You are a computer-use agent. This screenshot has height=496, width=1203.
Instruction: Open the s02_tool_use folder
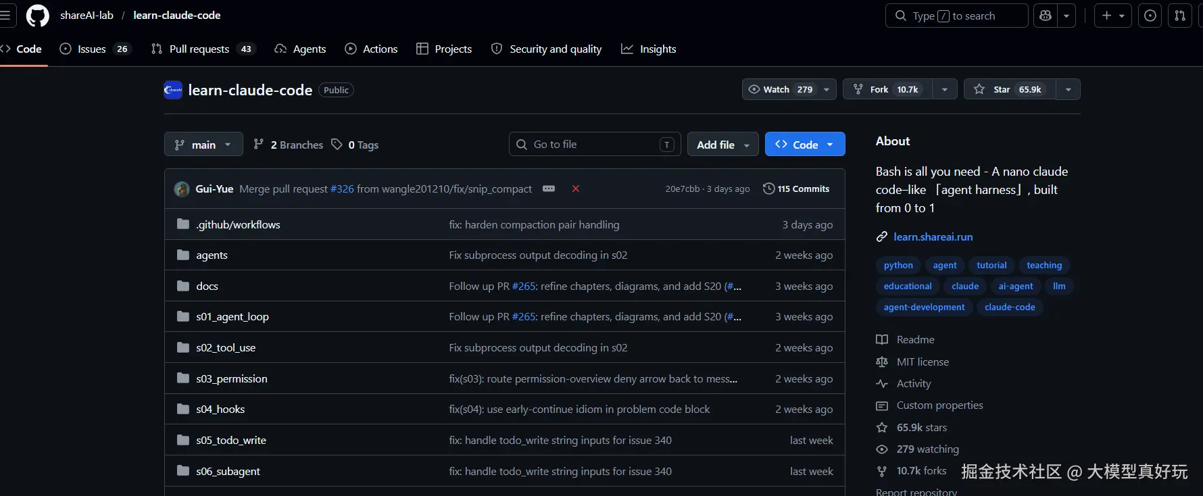226,348
